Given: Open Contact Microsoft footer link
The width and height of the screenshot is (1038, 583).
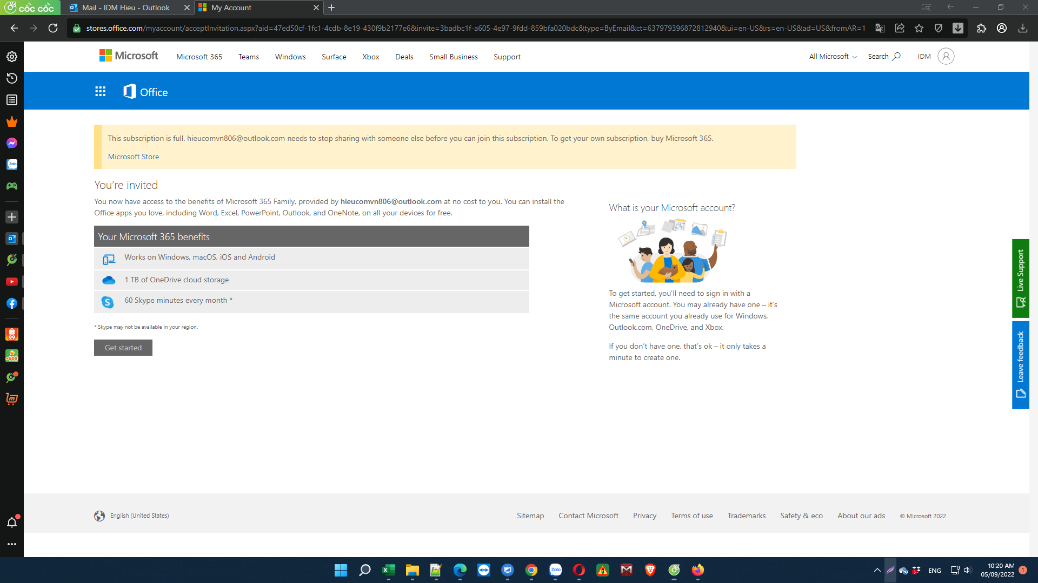Looking at the screenshot, I should (x=588, y=516).
